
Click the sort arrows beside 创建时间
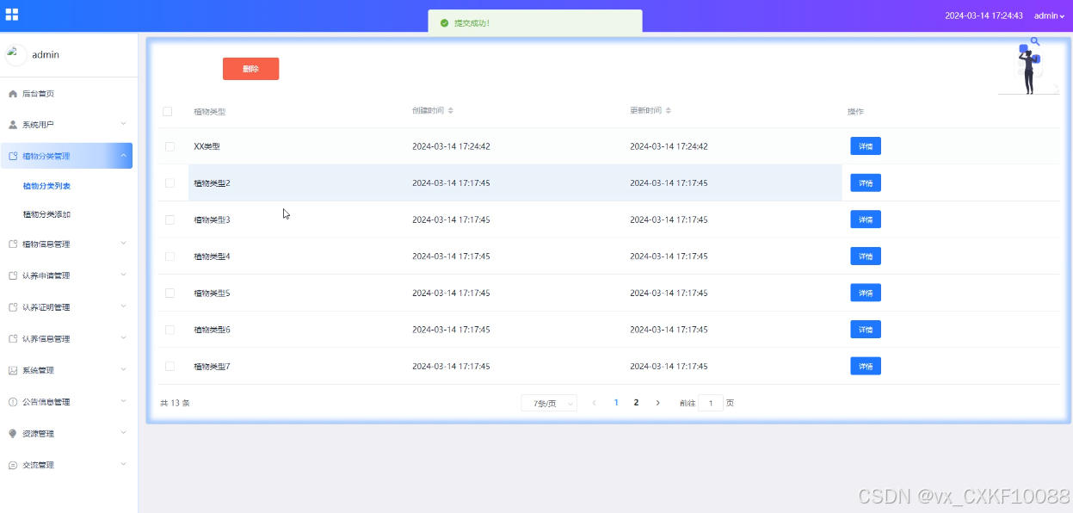[450, 111]
